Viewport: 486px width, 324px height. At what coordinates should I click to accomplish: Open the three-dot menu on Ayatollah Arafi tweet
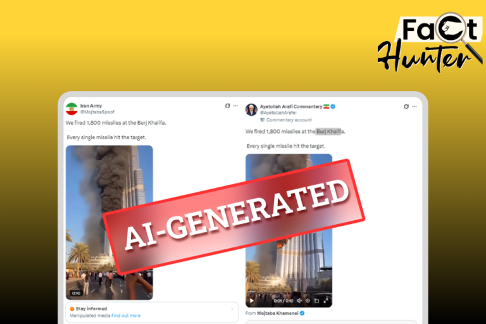[x=414, y=106]
